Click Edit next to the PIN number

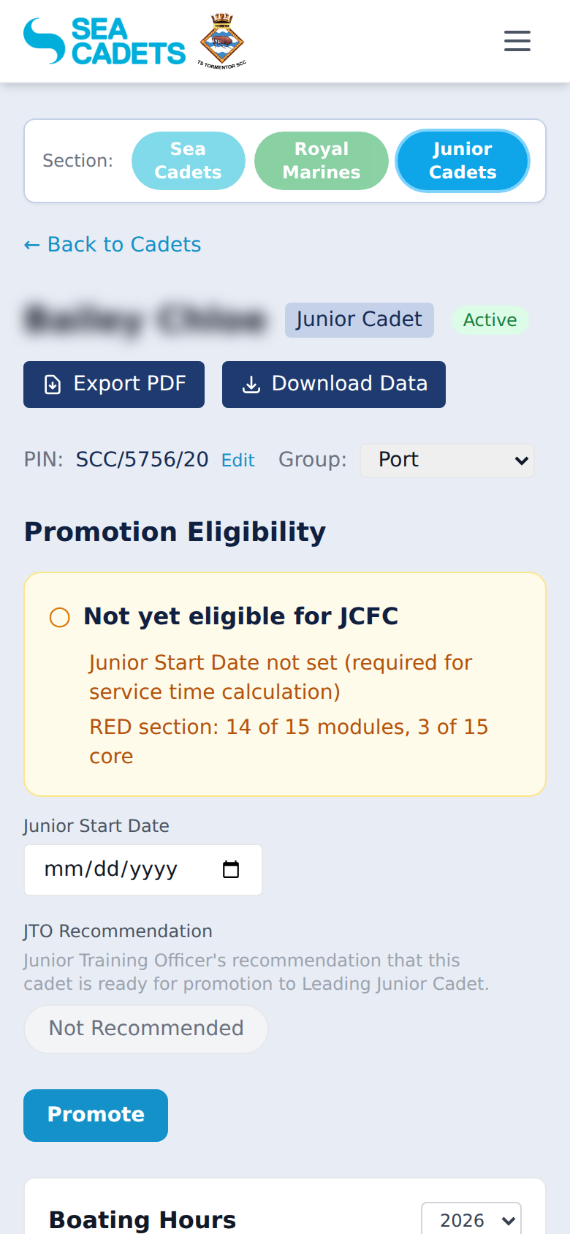pyautogui.click(x=237, y=461)
